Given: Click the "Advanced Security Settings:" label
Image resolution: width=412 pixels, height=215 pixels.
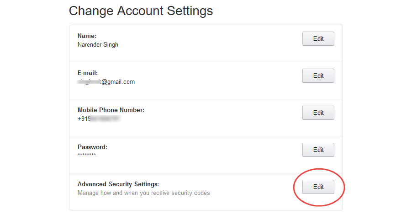Looking at the screenshot, I should pos(118,184).
